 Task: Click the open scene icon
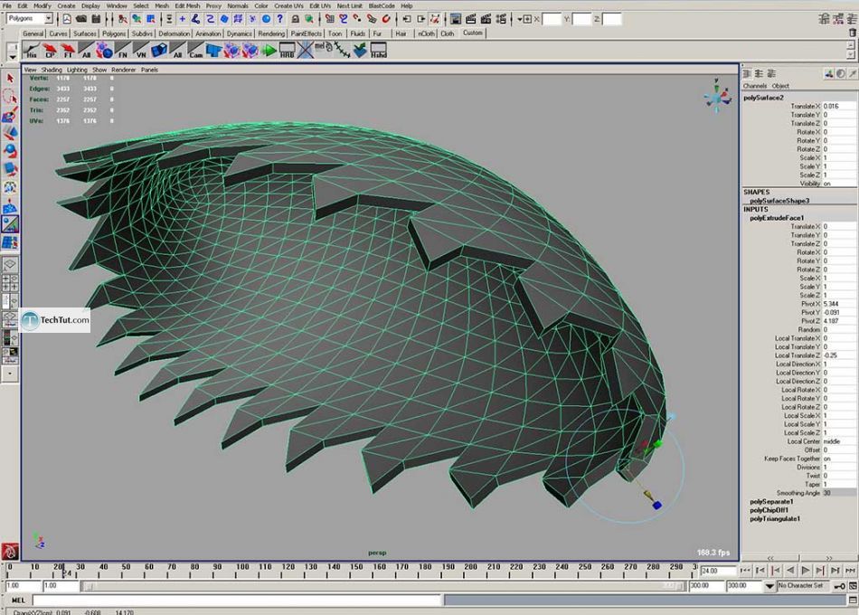[81, 19]
